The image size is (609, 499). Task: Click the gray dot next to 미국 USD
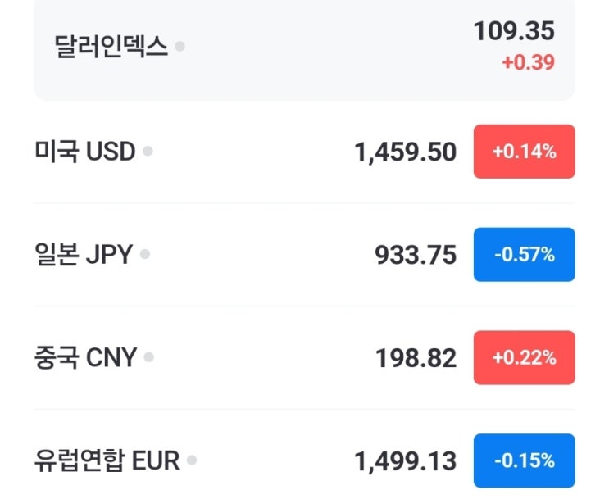click(148, 151)
